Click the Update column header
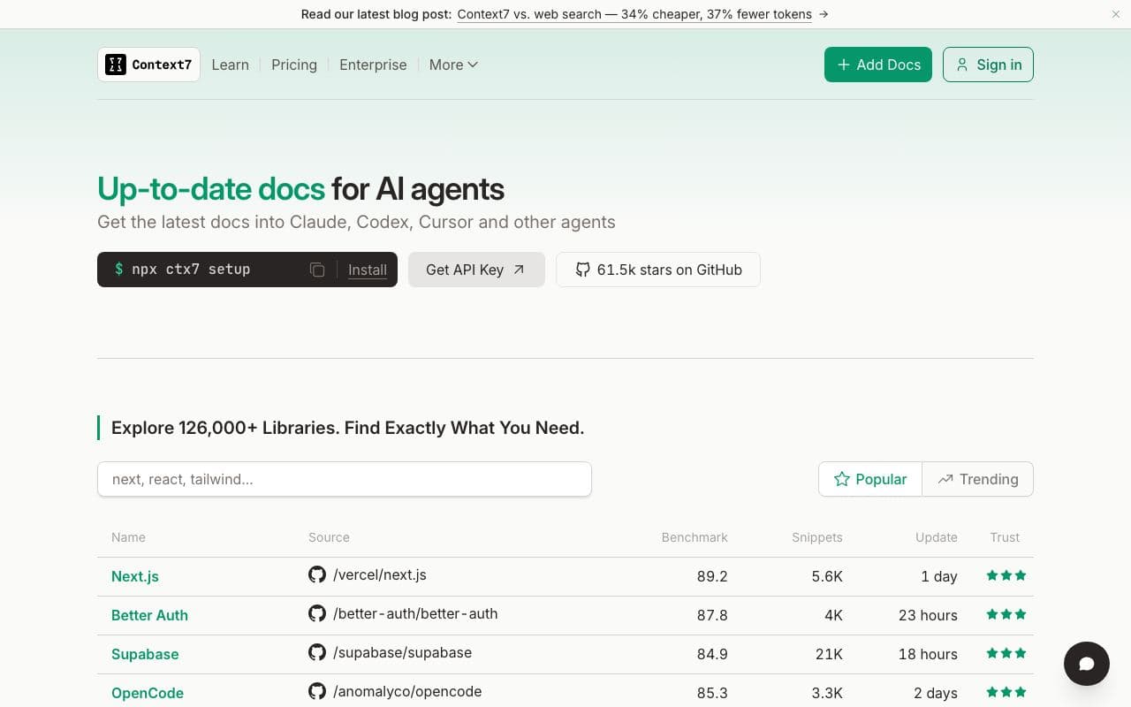This screenshot has width=1131, height=707. click(937, 537)
